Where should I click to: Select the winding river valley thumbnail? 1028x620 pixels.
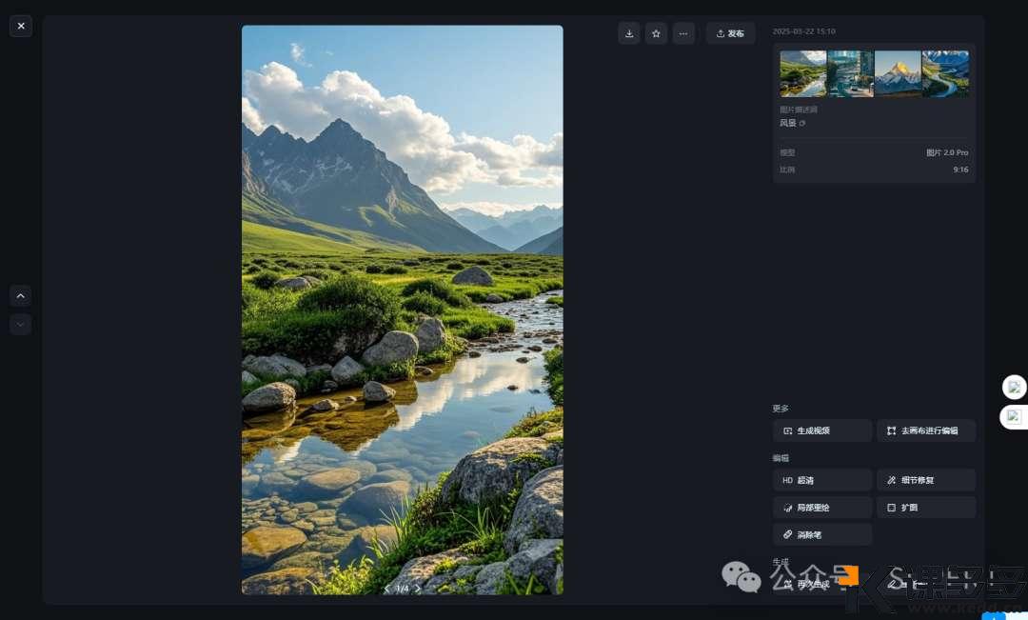tap(945, 73)
